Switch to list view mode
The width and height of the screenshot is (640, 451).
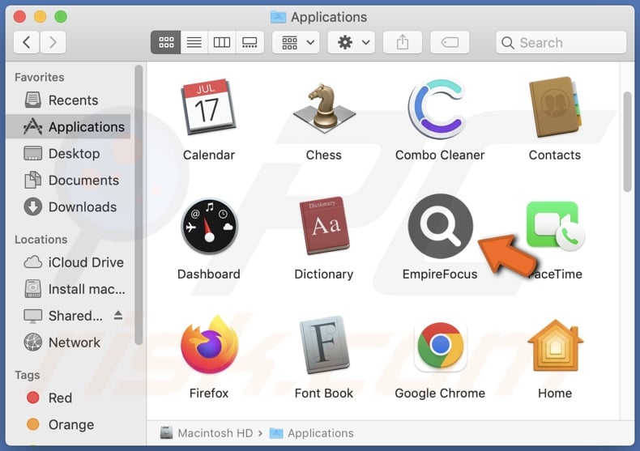tap(194, 42)
